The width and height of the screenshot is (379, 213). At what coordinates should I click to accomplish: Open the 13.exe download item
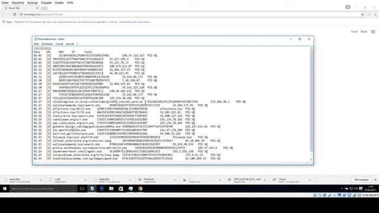tap(289, 180)
